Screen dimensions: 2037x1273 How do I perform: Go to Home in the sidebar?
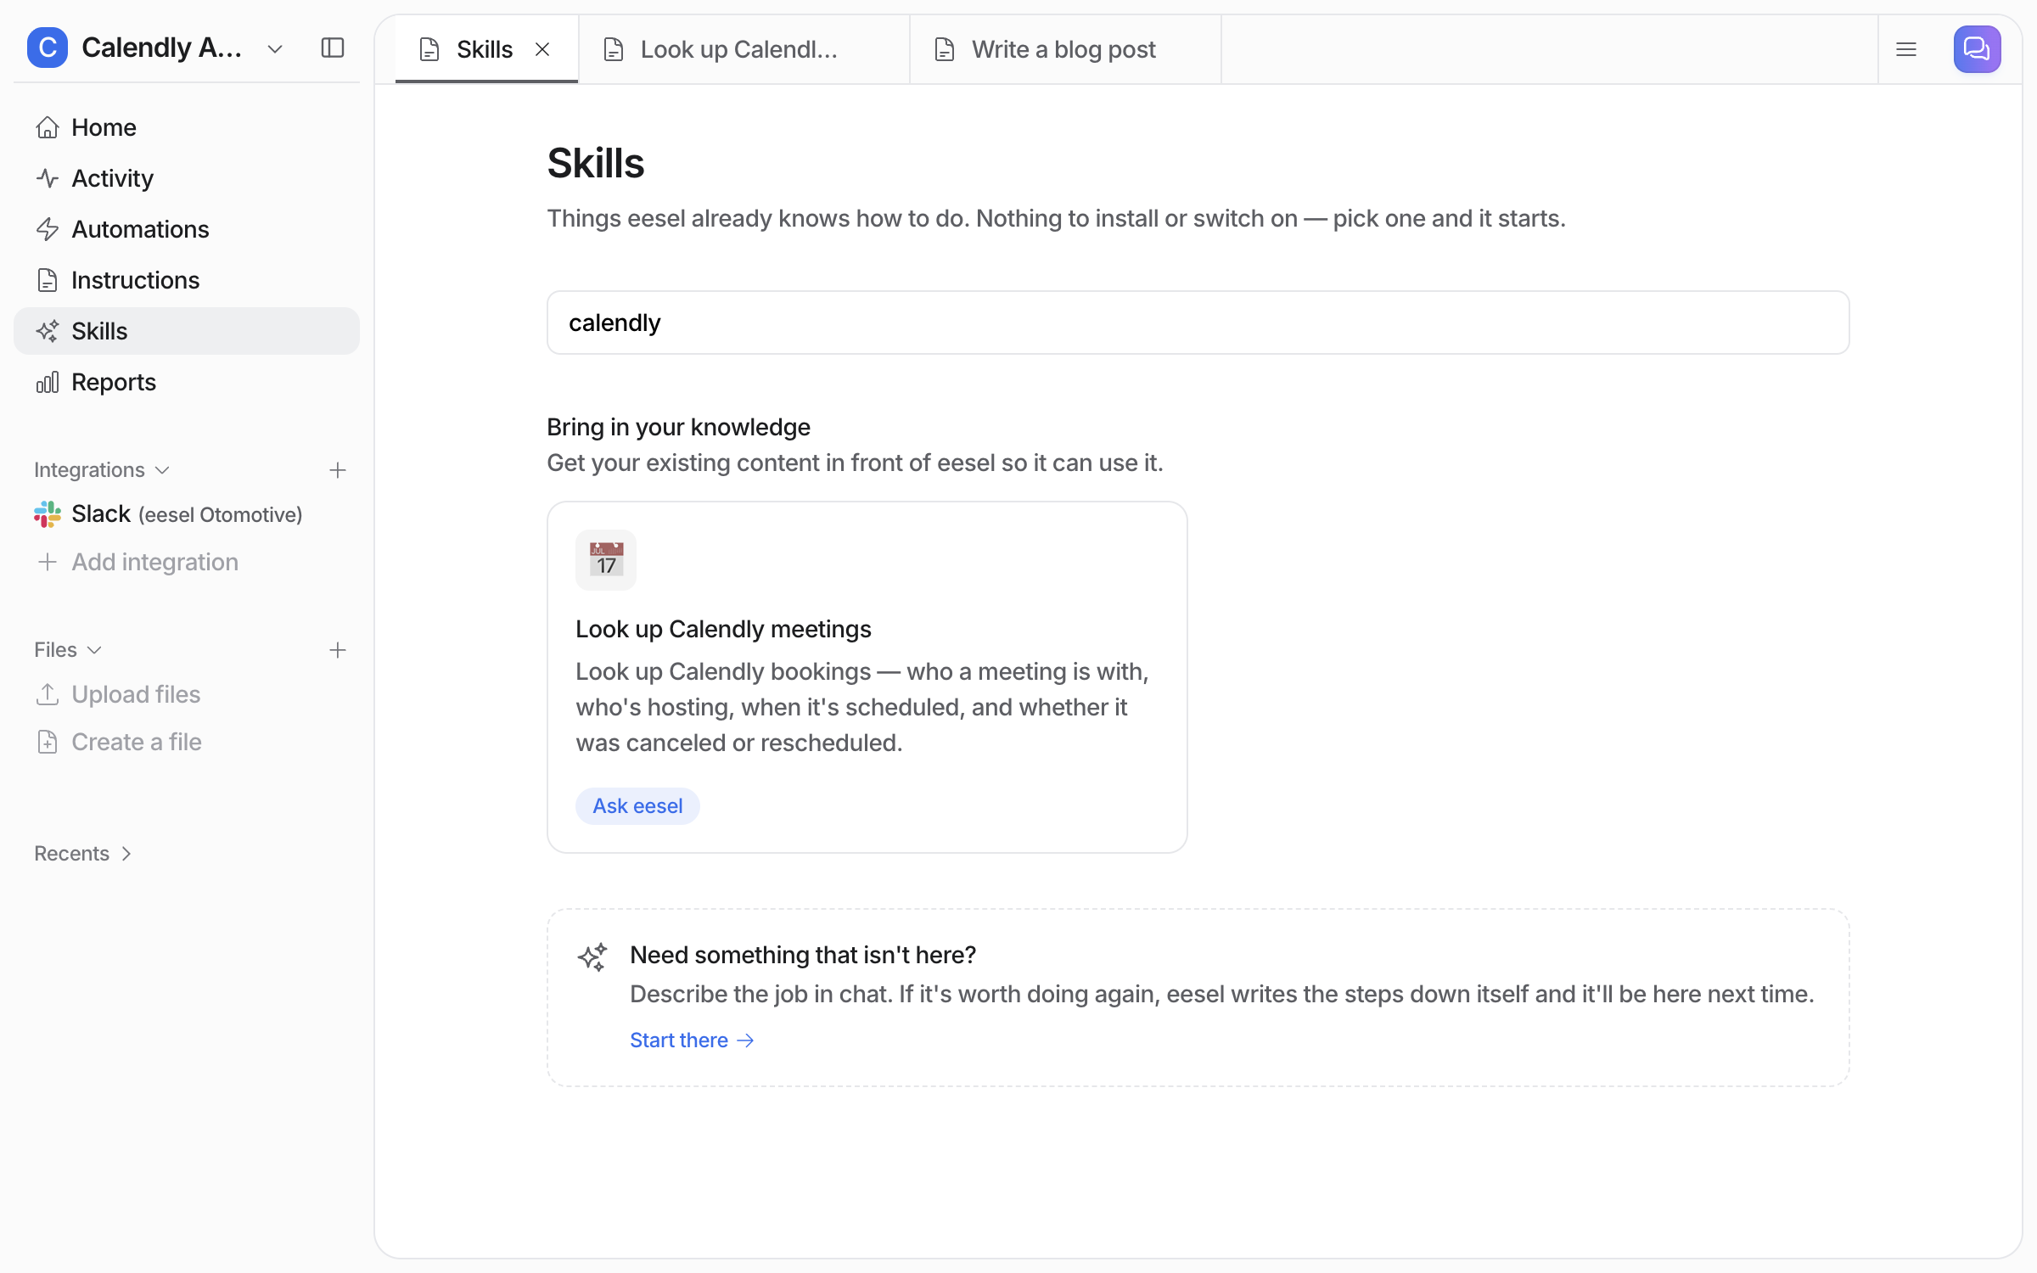(x=187, y=127)
